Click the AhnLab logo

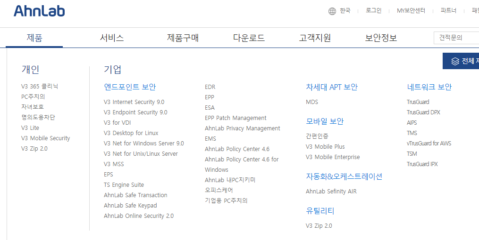(39, 11)
